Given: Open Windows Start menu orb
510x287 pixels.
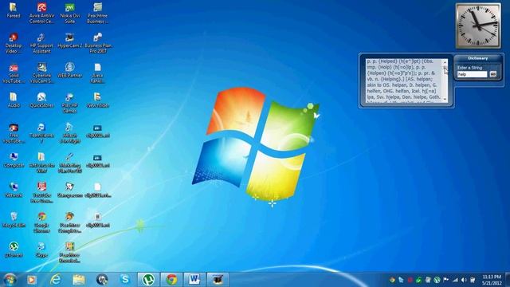Looking at the screenshot, I should tap(10, 280).
